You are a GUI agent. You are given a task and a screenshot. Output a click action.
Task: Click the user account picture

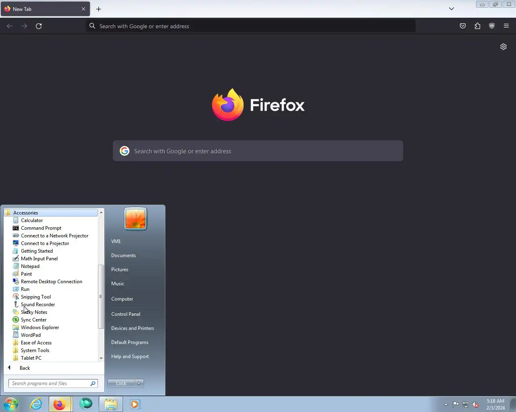135,219
